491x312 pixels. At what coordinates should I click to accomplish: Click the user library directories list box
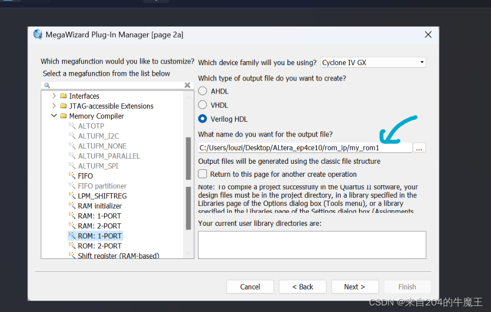[x=312, y=245]
